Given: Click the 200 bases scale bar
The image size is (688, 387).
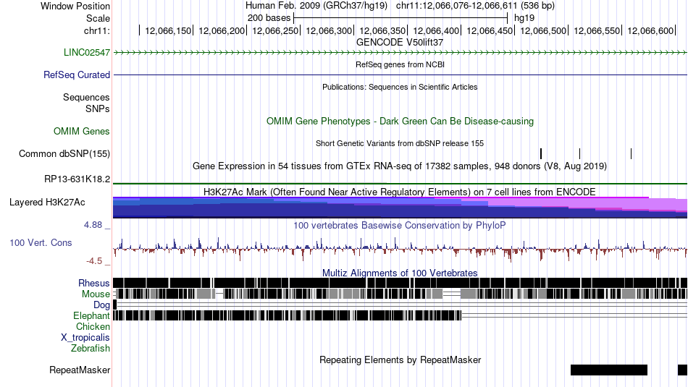Looking at the screenshot, I should pyautogui.click(x=400, y=18).
